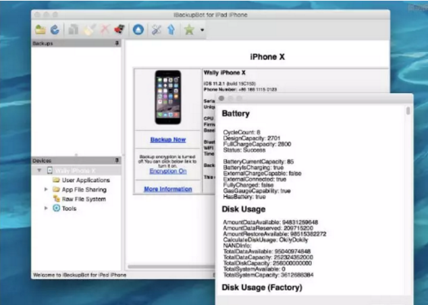Open the More Information link
The image size is (428, 305).
click(x=168, y=189)
